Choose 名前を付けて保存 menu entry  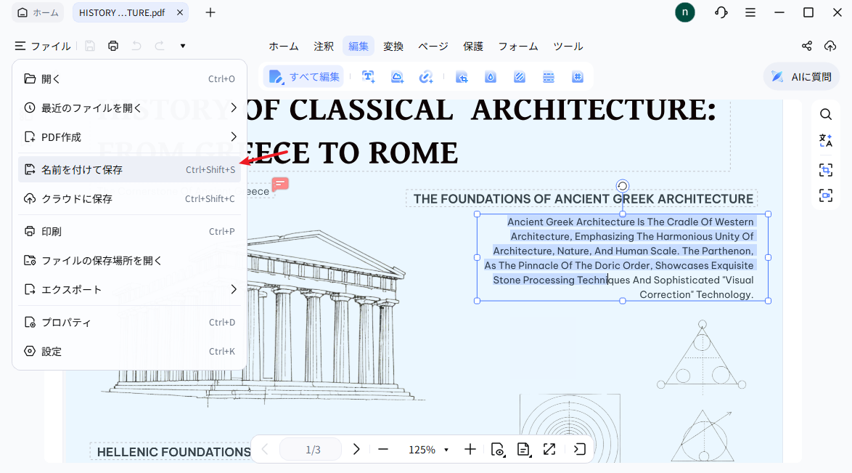tap(129, 170)
